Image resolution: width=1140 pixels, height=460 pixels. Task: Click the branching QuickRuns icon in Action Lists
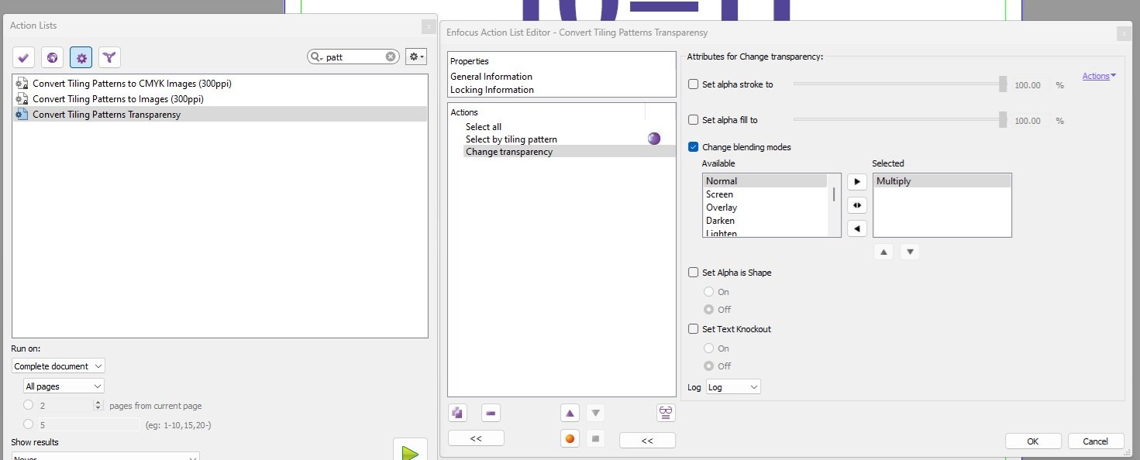pyautogui.click(x=110, y=57)
